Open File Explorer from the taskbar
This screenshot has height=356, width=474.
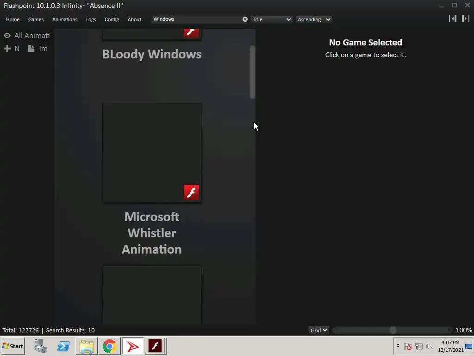[x=87, y=346]
